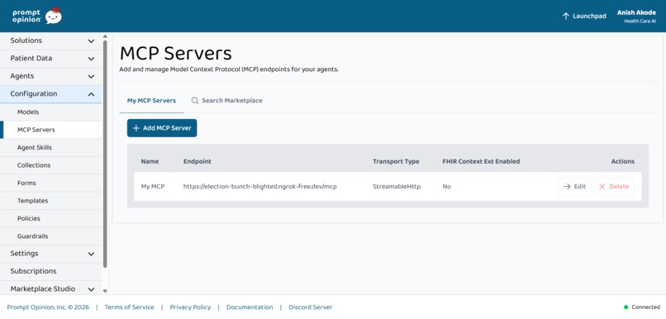Click the Actions column header
The height and width of the screenshot is (319, 666).
pyautogui.click(x=623, y=161)
